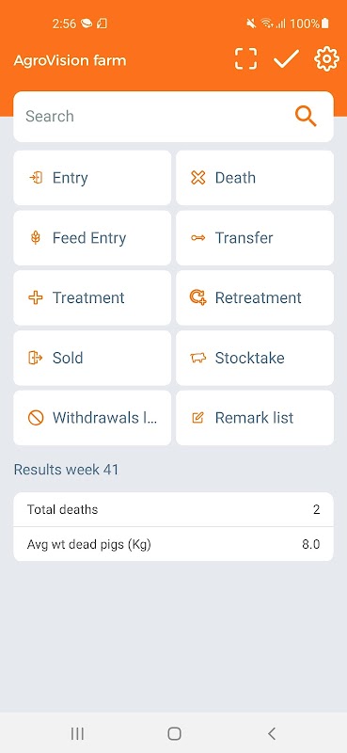347x753 pixels.
Task: Select the Total deaths result row
Action: [x=173, y=509]
